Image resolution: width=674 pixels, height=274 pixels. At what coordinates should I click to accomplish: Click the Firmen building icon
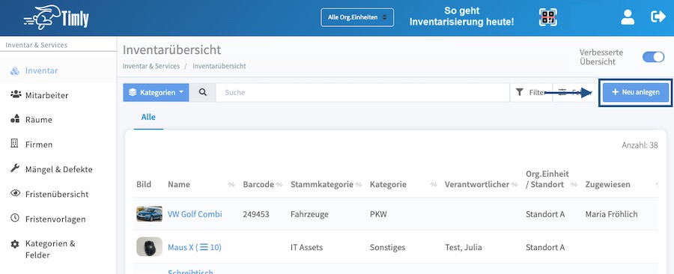(x=15, y=144)
